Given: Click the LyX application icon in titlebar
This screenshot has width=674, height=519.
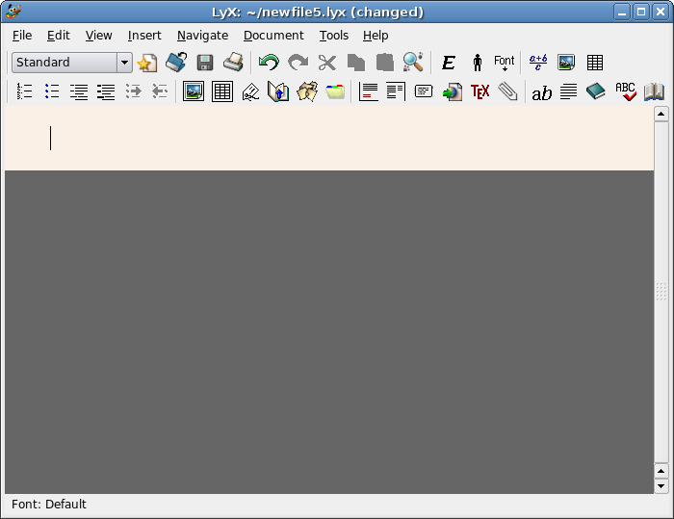Looking at the screenshot, I should (x=13, y=12).
